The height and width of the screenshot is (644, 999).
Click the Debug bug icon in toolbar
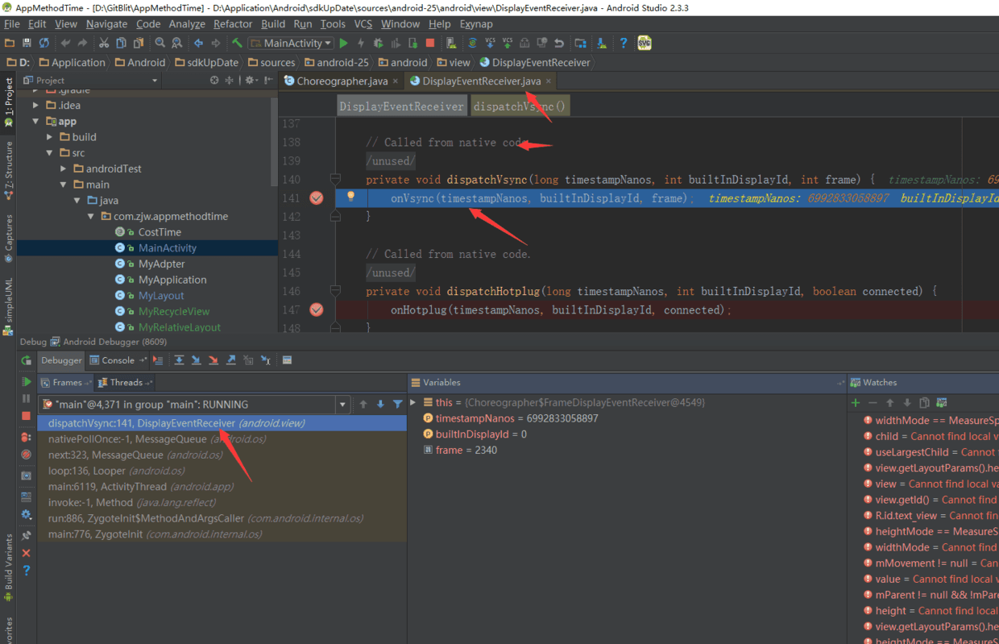pos(378,43)
